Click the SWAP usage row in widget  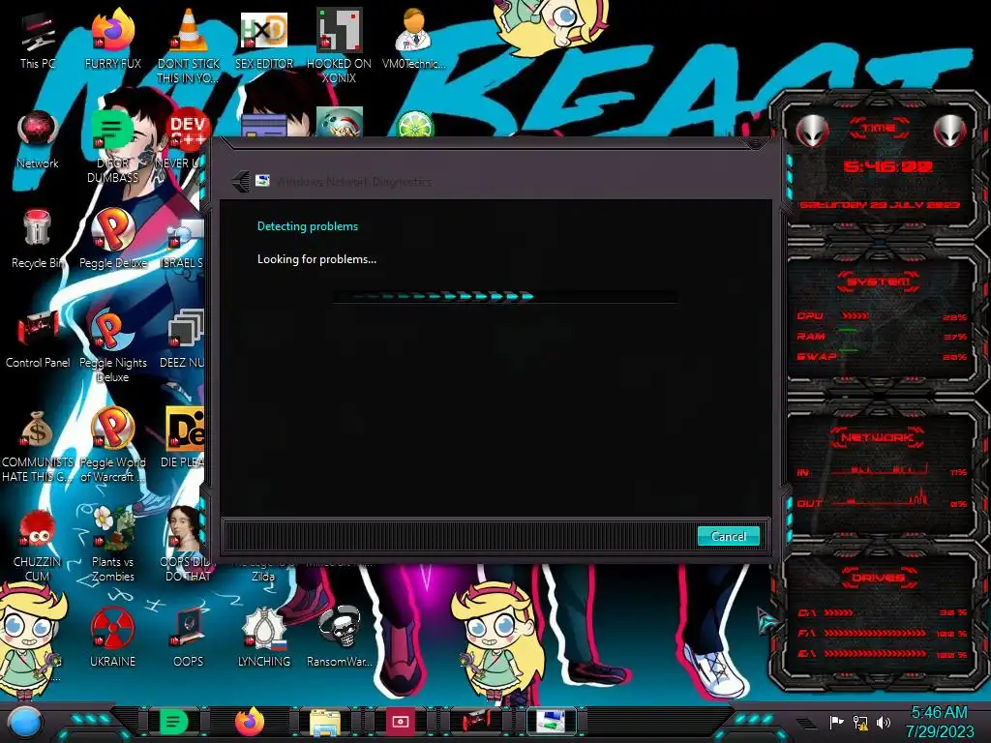pyautogui.click(x=882, y=356)
